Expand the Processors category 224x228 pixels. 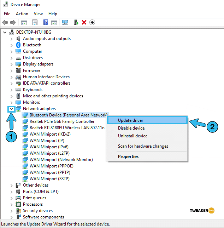11,204
